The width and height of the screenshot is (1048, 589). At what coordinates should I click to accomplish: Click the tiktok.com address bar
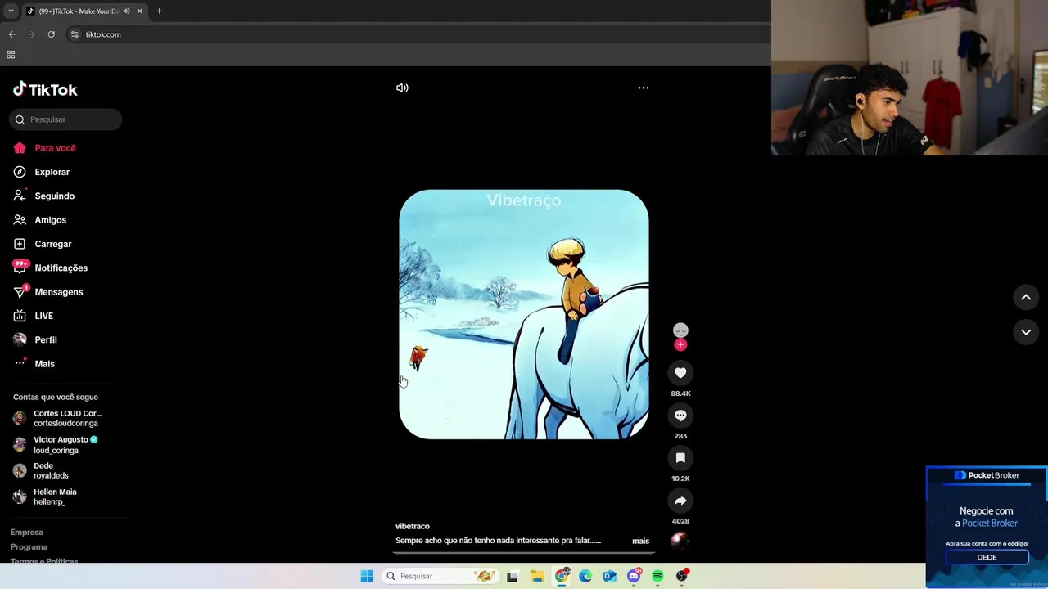point(418,34)
